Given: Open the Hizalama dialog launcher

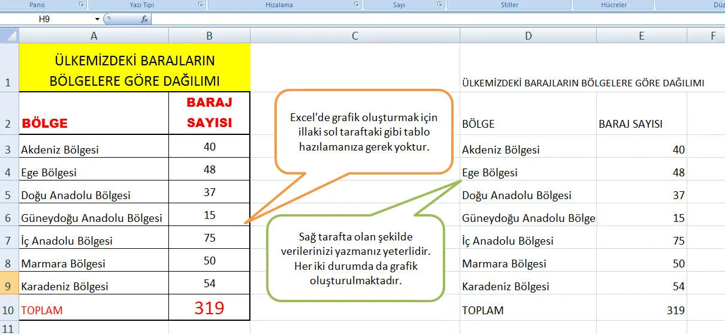Looking at the screenshot, I should pyautogui.click(x=356, y=5).
